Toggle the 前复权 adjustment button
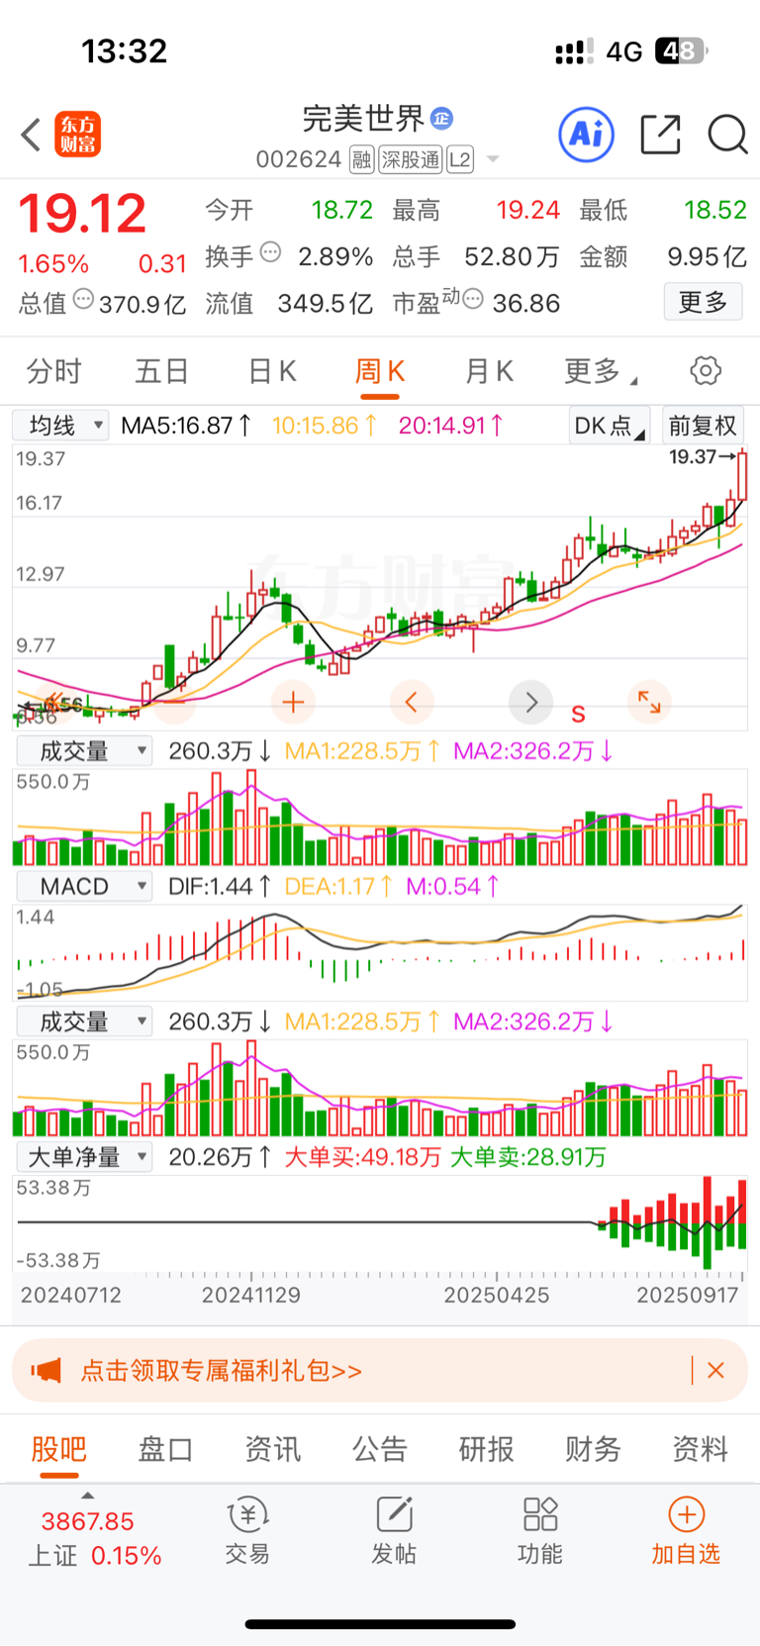The width and height of the screenshot is (760, 1646). click(x=702, y=426)
